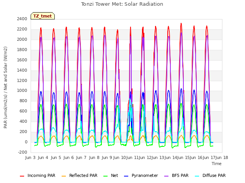The width and height of the screenshot is (245, 183).
Task: Click the TZ_tmet label box
Action: point(42,16)
